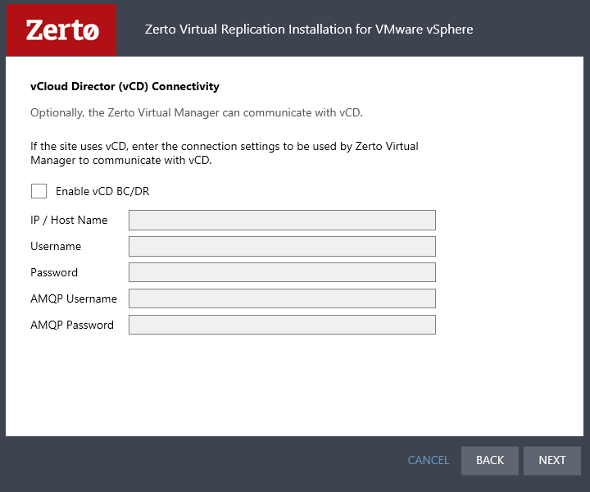Click the gray 'Optionally, the Zerto Virtual Manager' description
Screen dimensions: 590x492
click(x=197, y=112)
